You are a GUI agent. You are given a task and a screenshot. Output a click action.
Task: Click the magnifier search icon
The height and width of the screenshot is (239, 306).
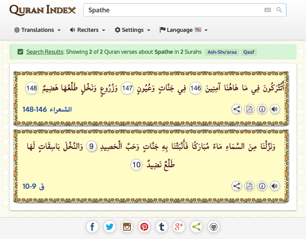[x=279, y=10]
